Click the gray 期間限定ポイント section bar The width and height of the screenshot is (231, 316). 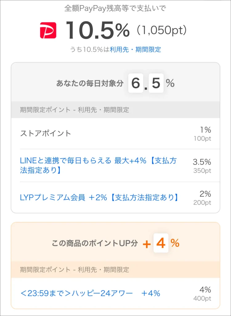tap(115, 110)
